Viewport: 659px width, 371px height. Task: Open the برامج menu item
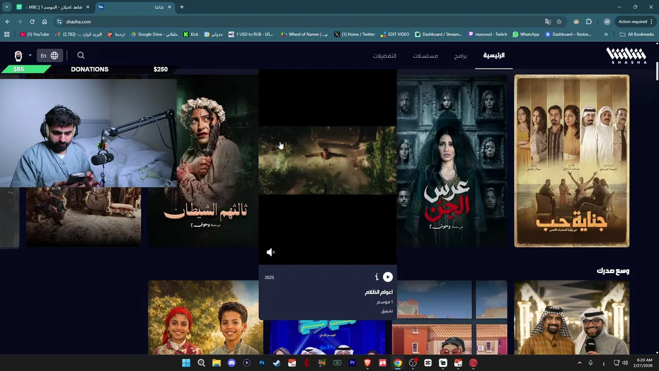click(460, 56)
